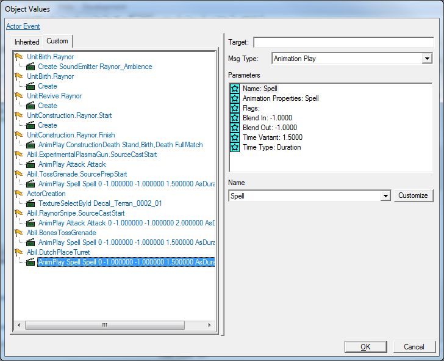The image size is (444, 361).
Task: Open the Name dropdown showing Spell
Action: pos(385,196)
